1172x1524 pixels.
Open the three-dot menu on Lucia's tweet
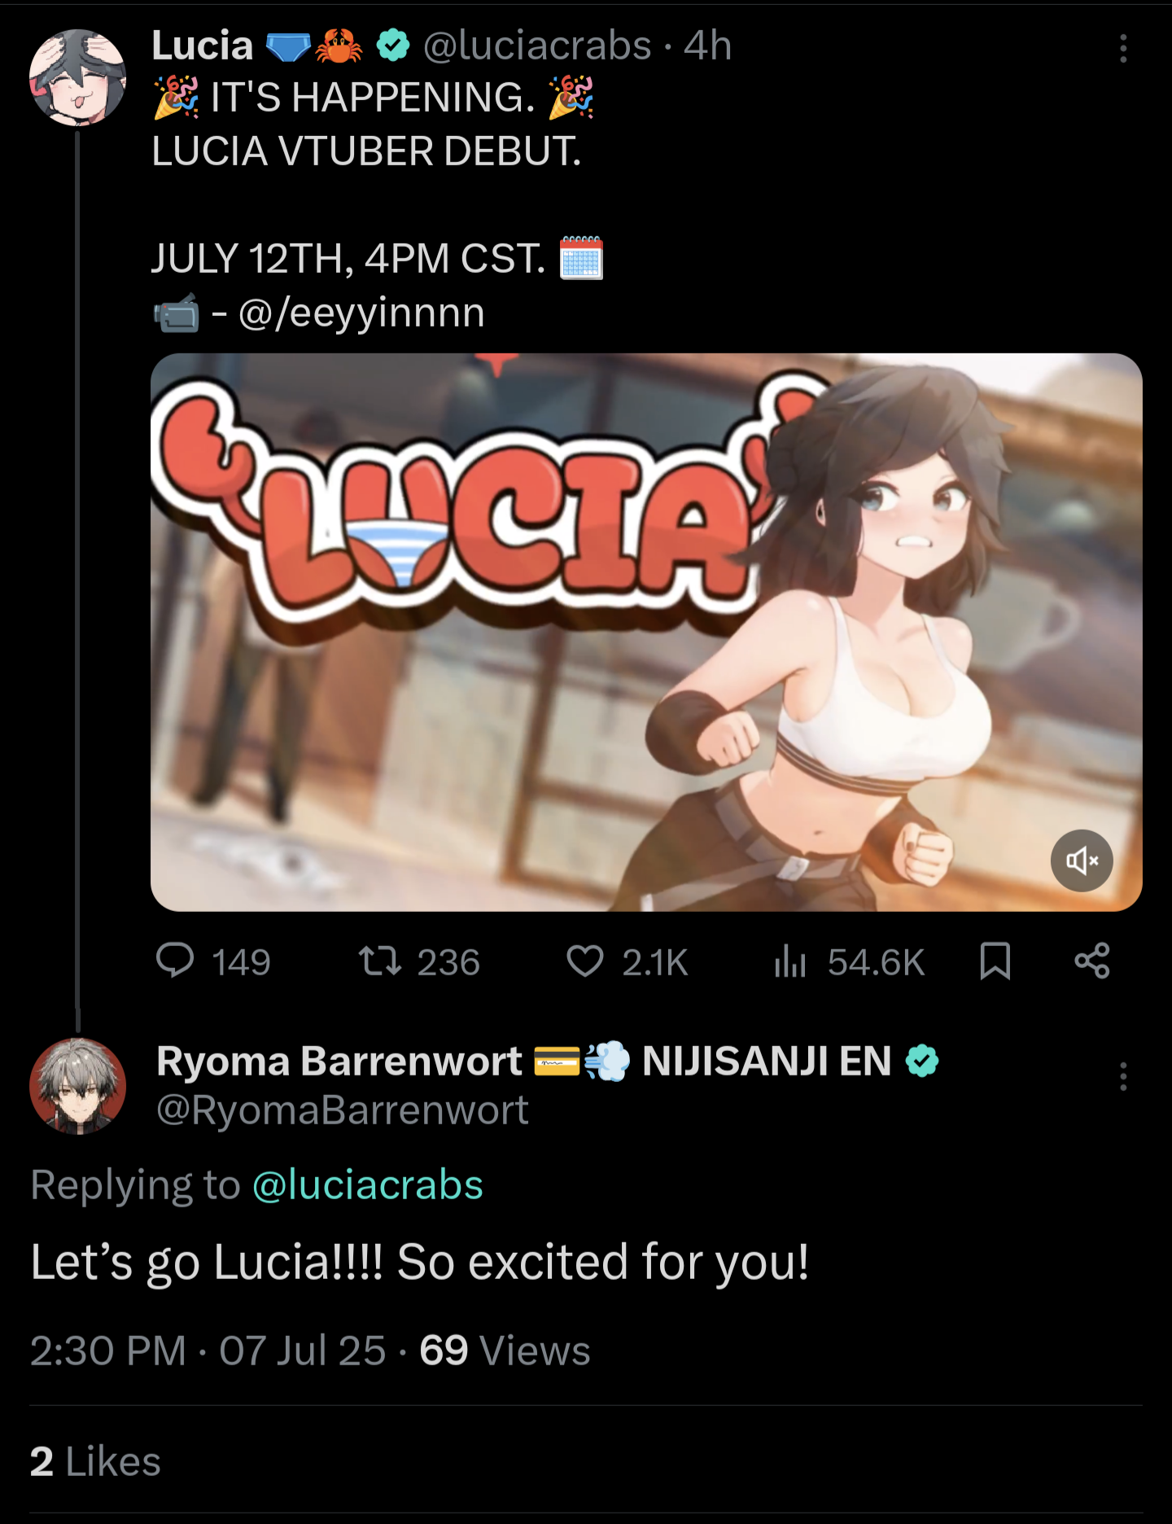click(1123, 49)
